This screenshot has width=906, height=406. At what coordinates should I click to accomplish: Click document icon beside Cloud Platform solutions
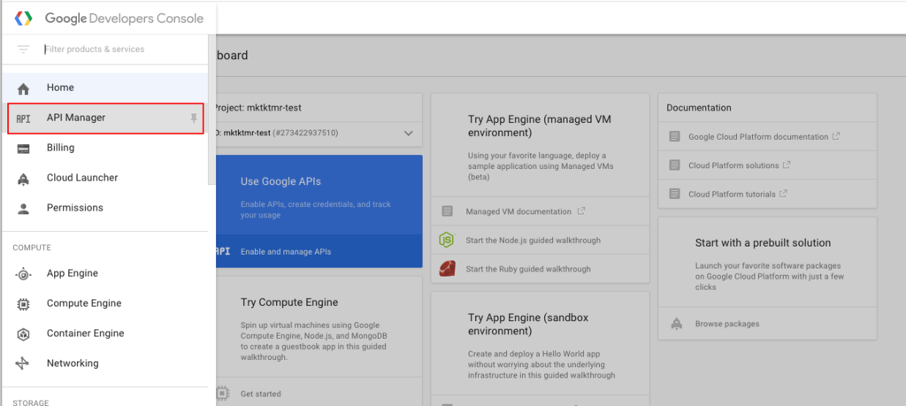point(674,165)
